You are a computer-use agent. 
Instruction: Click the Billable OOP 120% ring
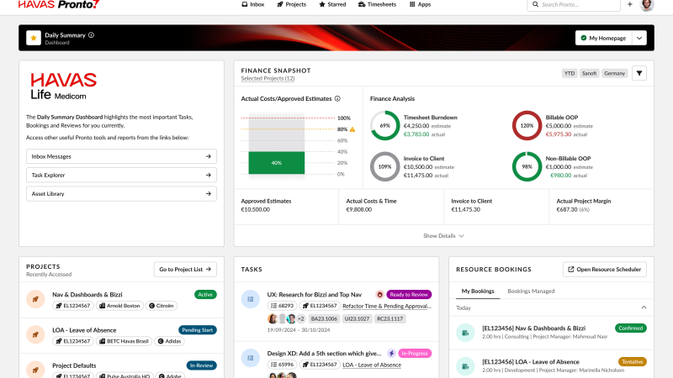pos(527,125)
